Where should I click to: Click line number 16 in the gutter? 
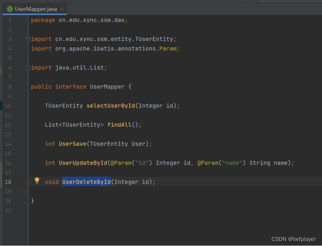[x=8, y=163]
